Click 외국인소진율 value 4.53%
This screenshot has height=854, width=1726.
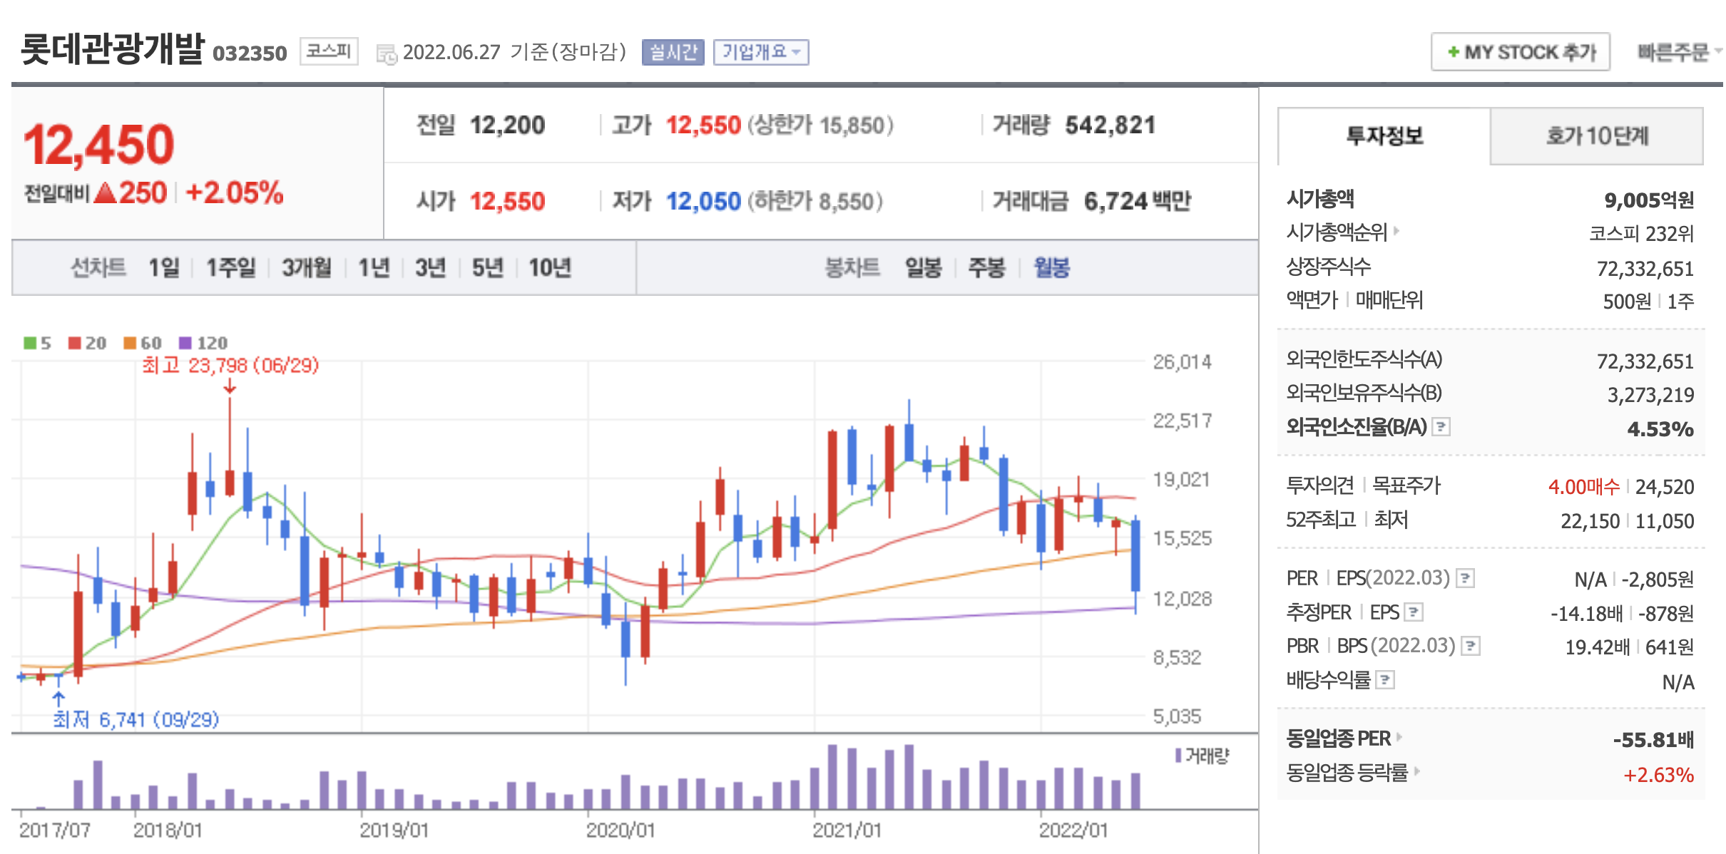[1660, 429]
